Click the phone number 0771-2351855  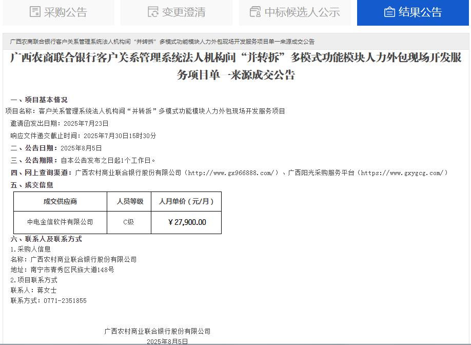65,301
